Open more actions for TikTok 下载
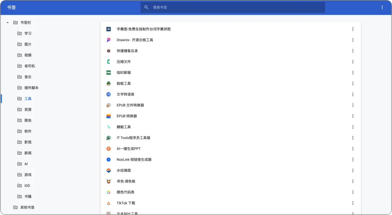The image size is (392, 215). pos(353,203)
